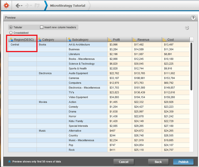Click the $34,893 profit value
This screenshot has height=167, width=199.
click(114, 97)
